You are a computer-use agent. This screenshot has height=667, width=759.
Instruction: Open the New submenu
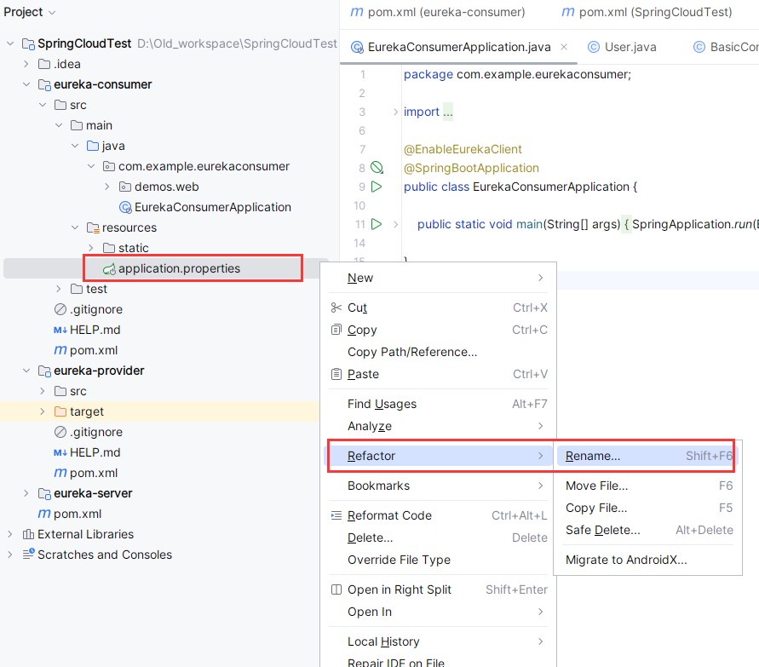point(438,278)
